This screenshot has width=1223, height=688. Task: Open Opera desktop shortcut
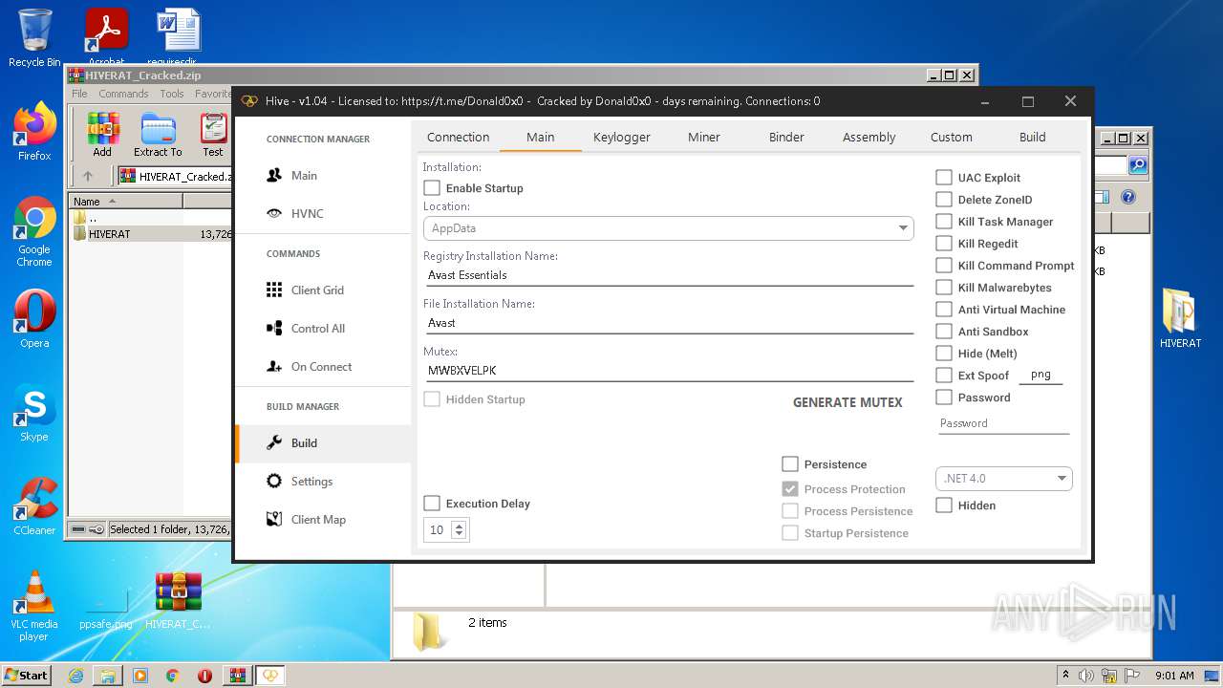34,319
